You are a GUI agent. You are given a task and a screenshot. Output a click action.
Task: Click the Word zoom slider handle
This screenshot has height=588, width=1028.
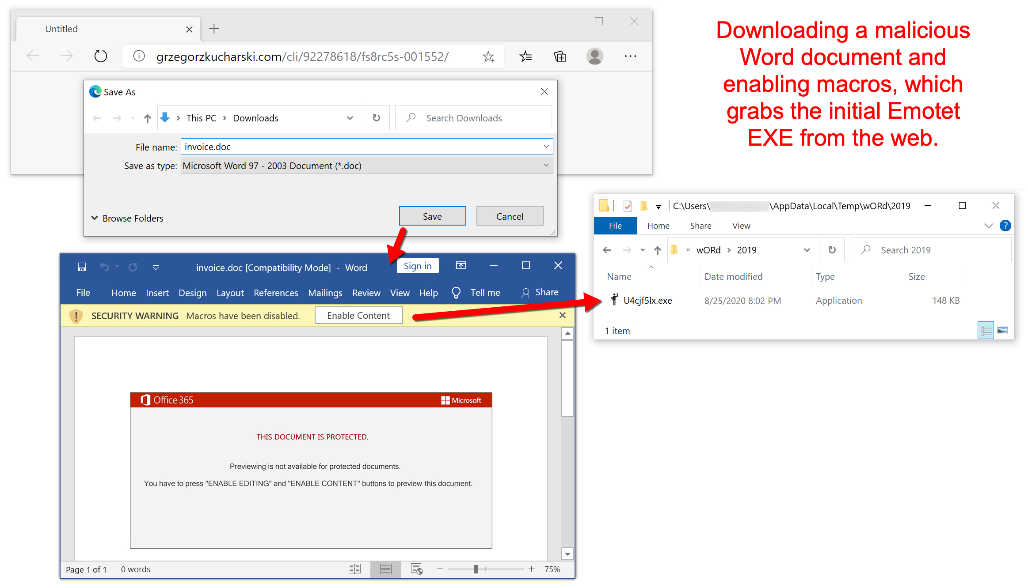pos(476,569)
